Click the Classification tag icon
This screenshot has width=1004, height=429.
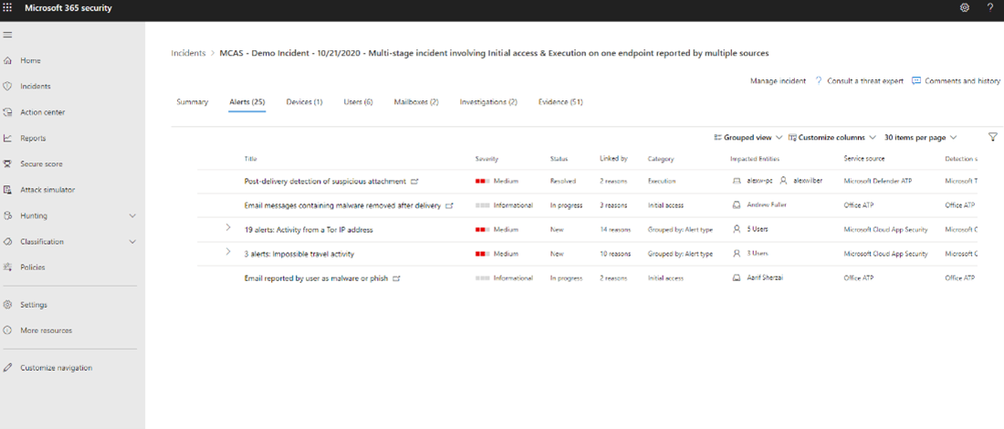7,241
